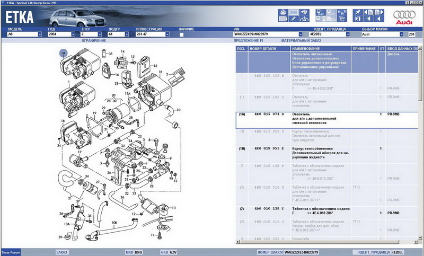The height and width of the screenshot is (256, 424).
Task: Go to previous illustration page icon
Action: pyautogui.click(x=368, y=12)
